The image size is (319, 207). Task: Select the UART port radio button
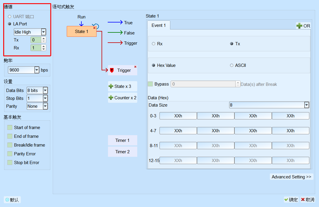point(10,16)
